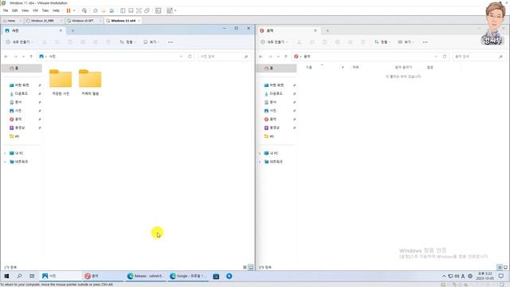Click Paste icon in Pictures window toolbar
The width and height of the screenshot is (510, 287).
(x=70, y=42)
